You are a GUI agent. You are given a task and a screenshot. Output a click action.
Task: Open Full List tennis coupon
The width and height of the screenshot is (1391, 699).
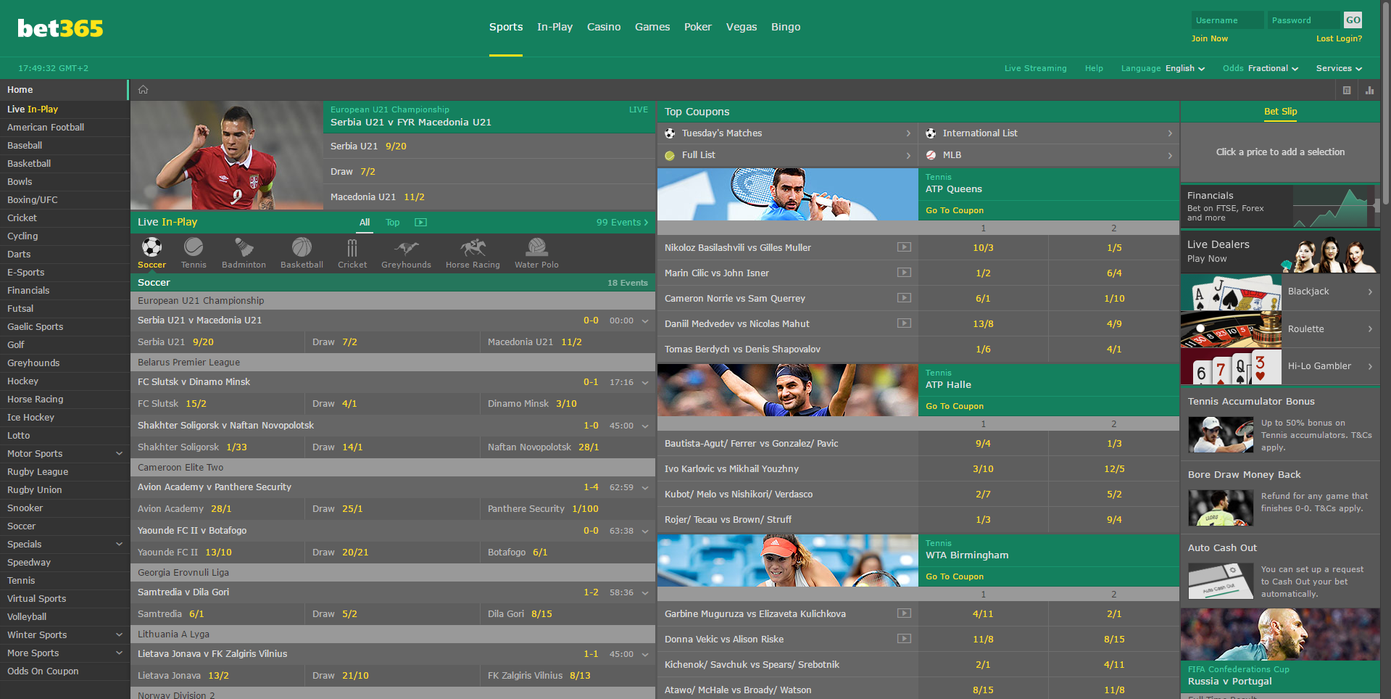787,155
